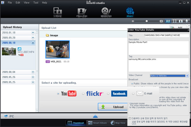Expand upload history 2010.01.18
The image size is (191, 127).
point(33,33)
